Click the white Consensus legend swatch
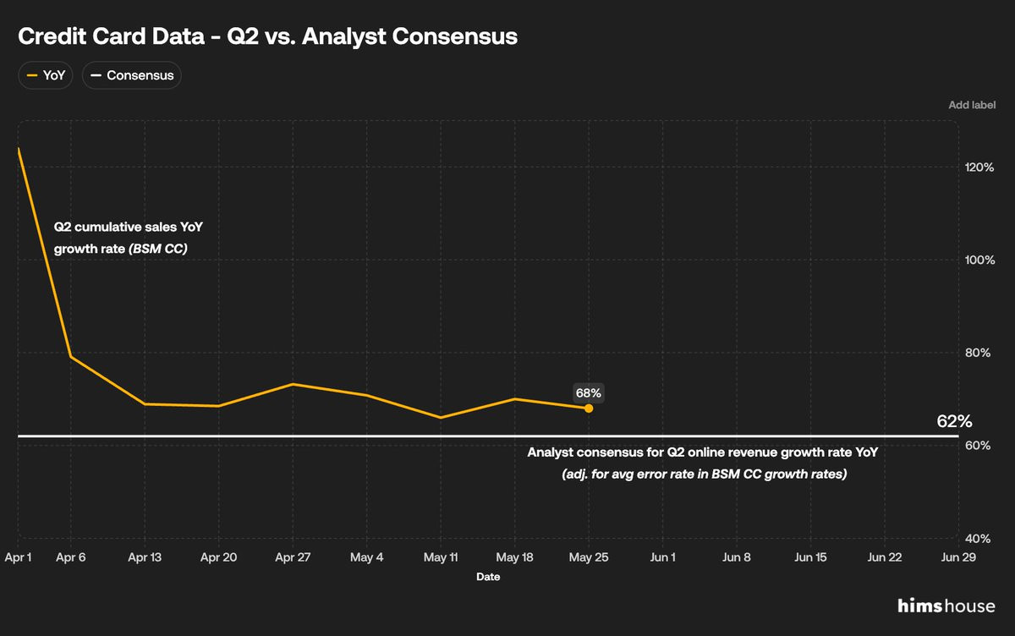 (96, 75)
